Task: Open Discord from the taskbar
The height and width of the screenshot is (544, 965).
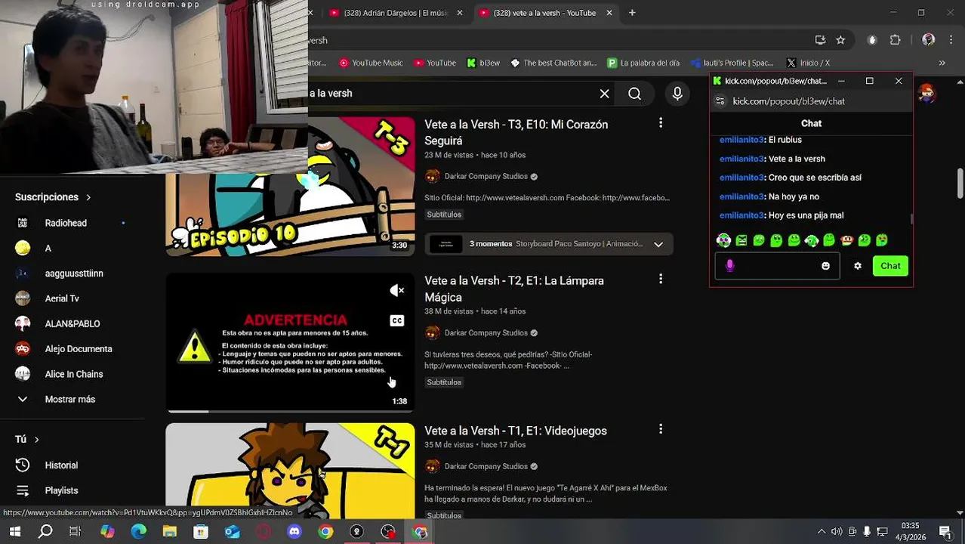Action: pyautogui.click(x=294, y=532)
